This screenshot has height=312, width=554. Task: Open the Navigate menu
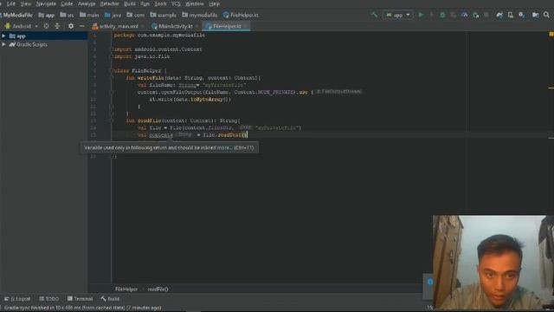(46, 3)
